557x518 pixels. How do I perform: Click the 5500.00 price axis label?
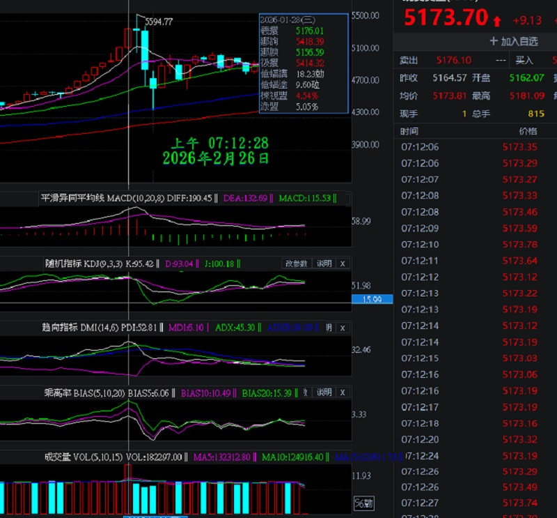point(365,15)
